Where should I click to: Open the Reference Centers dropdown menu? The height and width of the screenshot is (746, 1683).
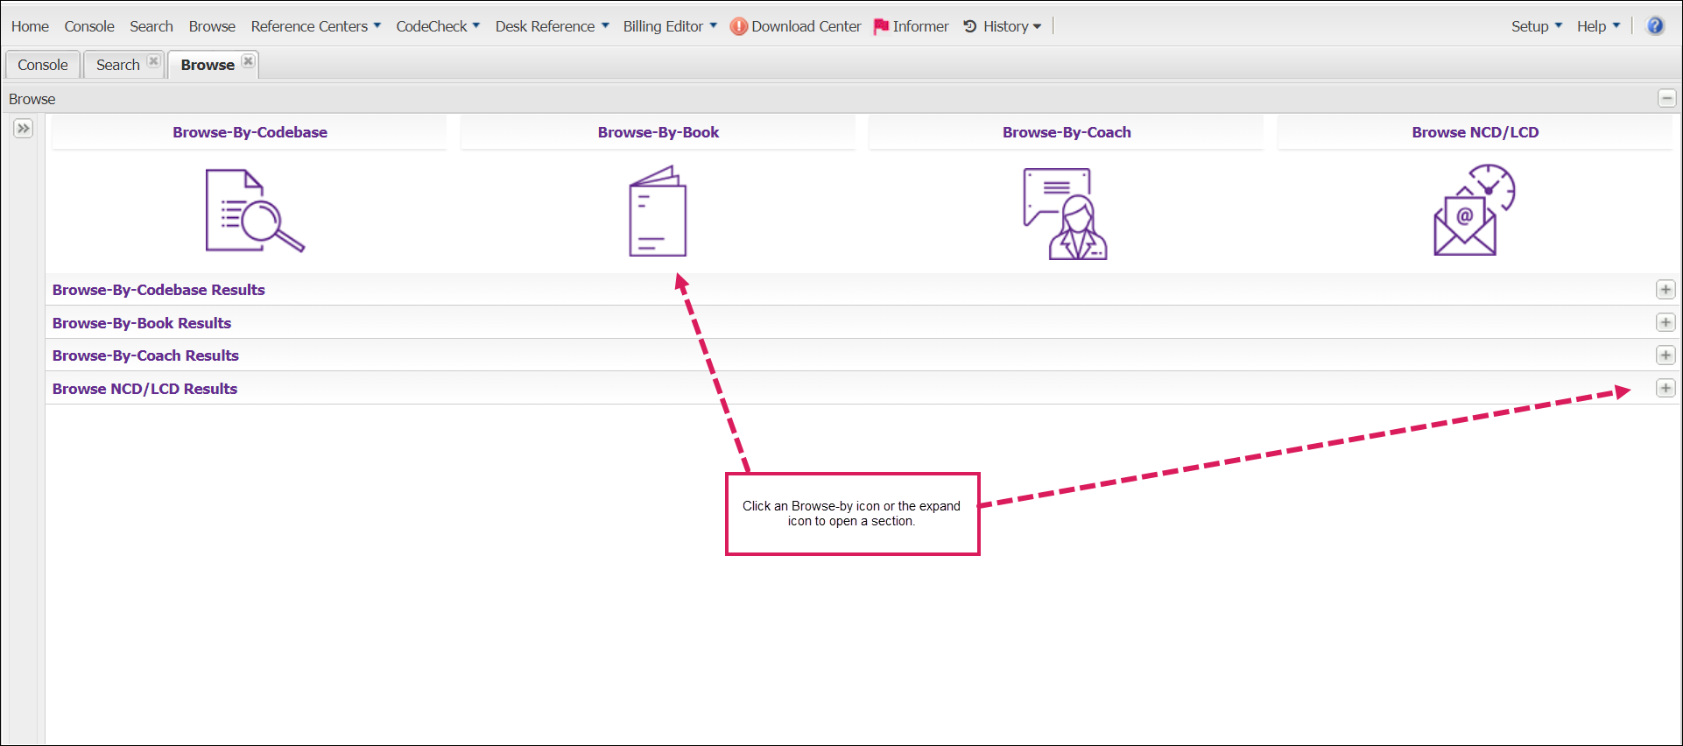click(315, 26)
